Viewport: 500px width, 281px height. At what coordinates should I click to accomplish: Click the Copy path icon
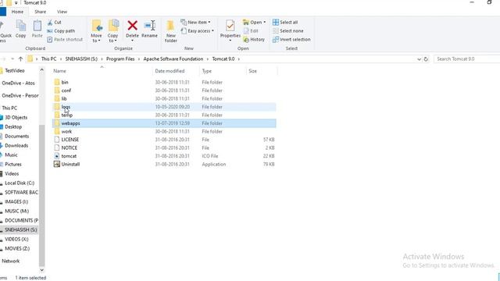[x=50, y=31]
